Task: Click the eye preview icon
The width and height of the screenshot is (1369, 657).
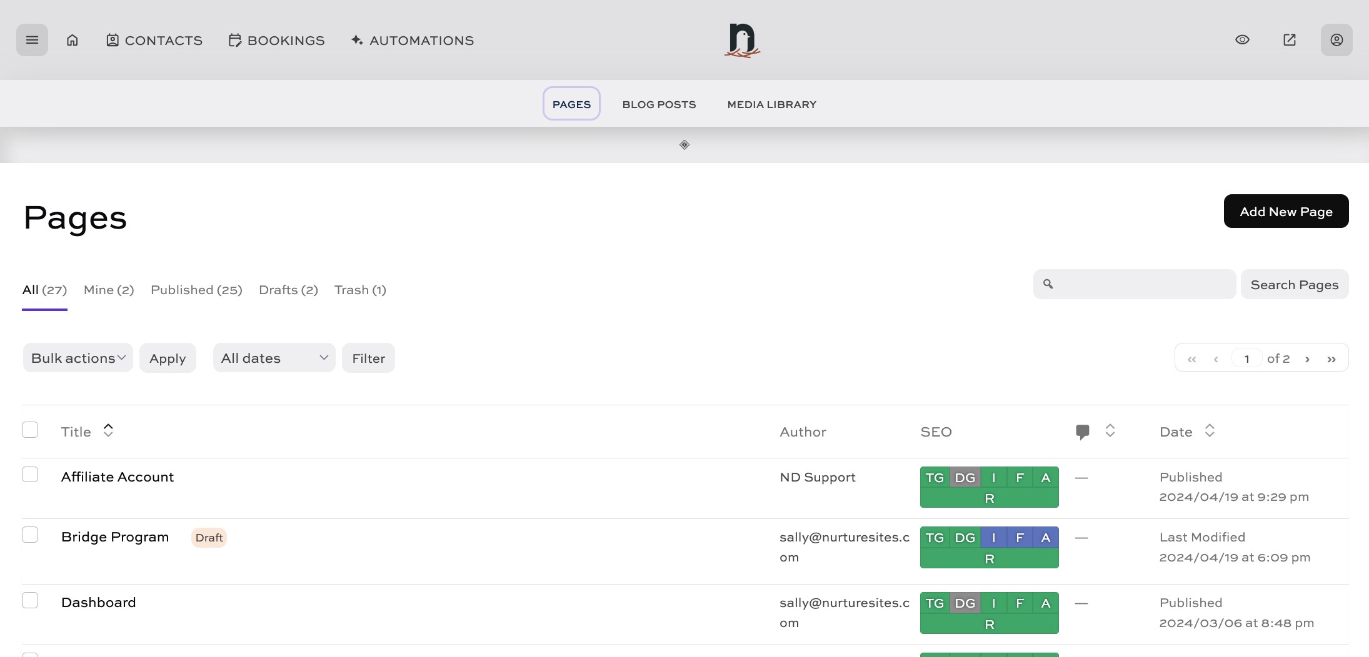Action: point(1242,40)
